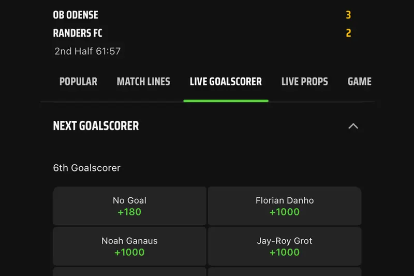This screenshot has height=276, width=414.
Task: Click the 2nd Half 61:57 match clock
Action: pos(87,51)
